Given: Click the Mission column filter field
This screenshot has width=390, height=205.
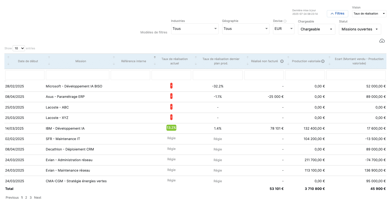Looking at the screenshot, I should tap(77, 75).
